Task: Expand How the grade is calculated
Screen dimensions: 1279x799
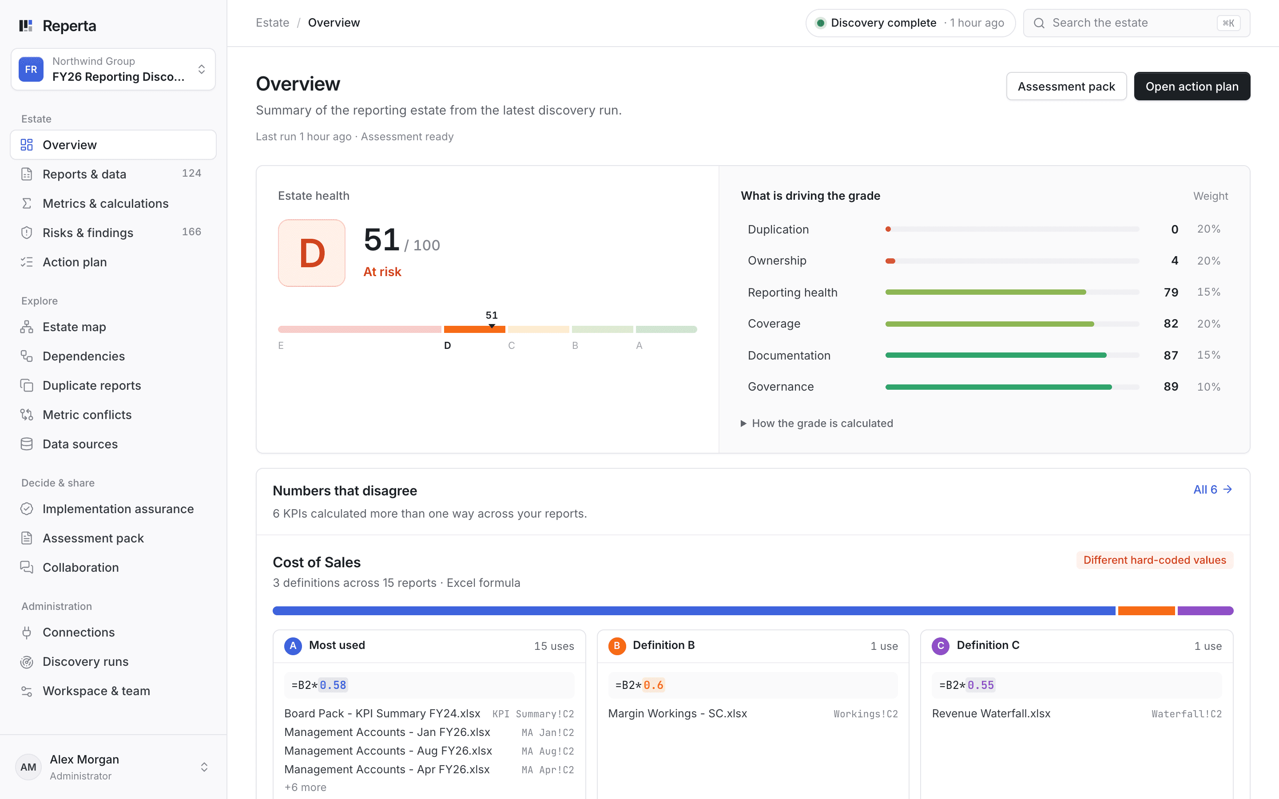Action: click(x=817, y=423)
